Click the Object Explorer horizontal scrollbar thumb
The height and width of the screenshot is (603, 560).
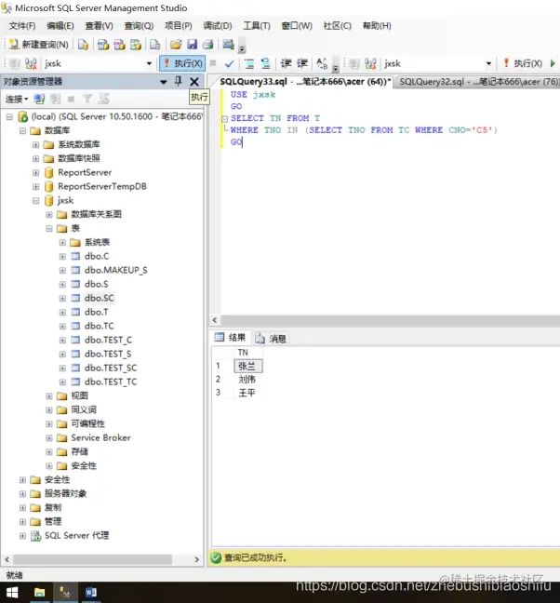pos(92,559)
